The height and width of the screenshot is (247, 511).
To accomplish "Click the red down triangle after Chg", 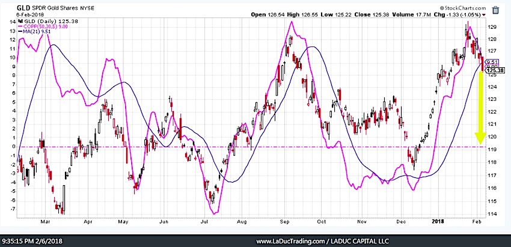I will [x=483, y=14].
